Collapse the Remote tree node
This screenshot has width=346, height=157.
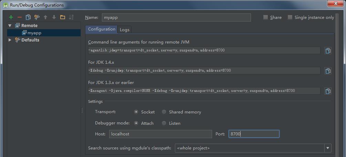[x=10, y=26]
